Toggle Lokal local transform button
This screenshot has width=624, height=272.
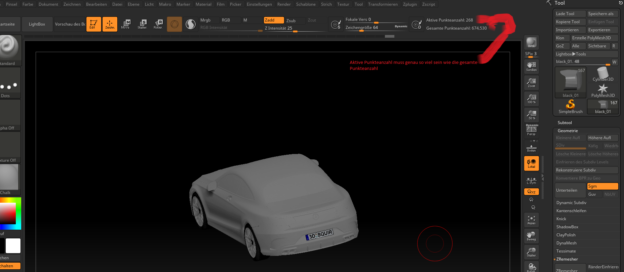pos(532,163)
